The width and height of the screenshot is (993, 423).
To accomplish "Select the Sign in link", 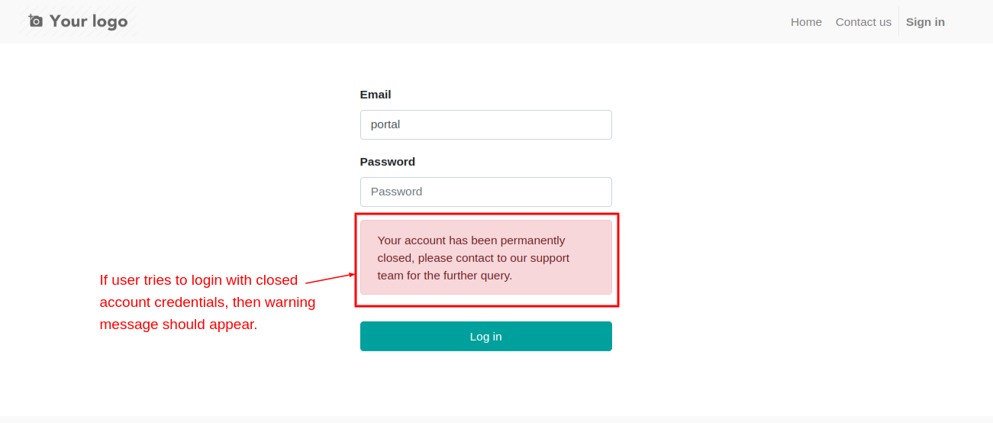I will [x=925, y=22].
